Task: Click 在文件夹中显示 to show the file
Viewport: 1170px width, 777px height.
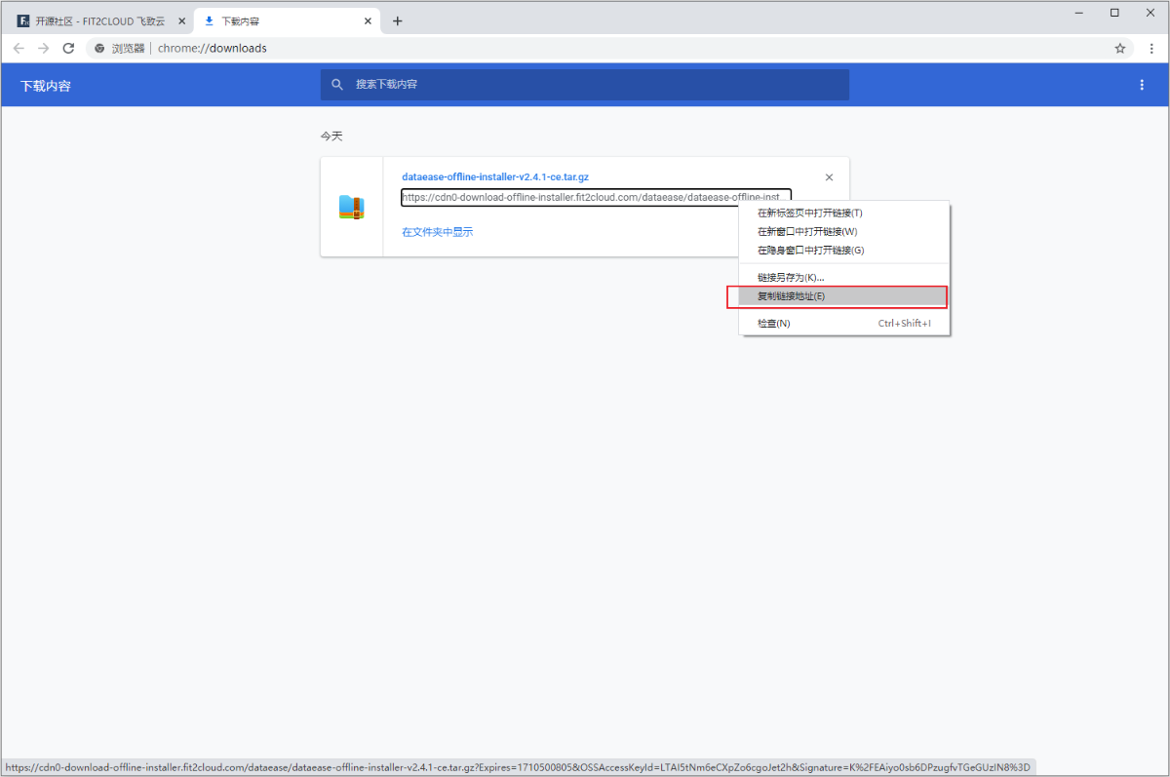Action: tap(436, 231)
